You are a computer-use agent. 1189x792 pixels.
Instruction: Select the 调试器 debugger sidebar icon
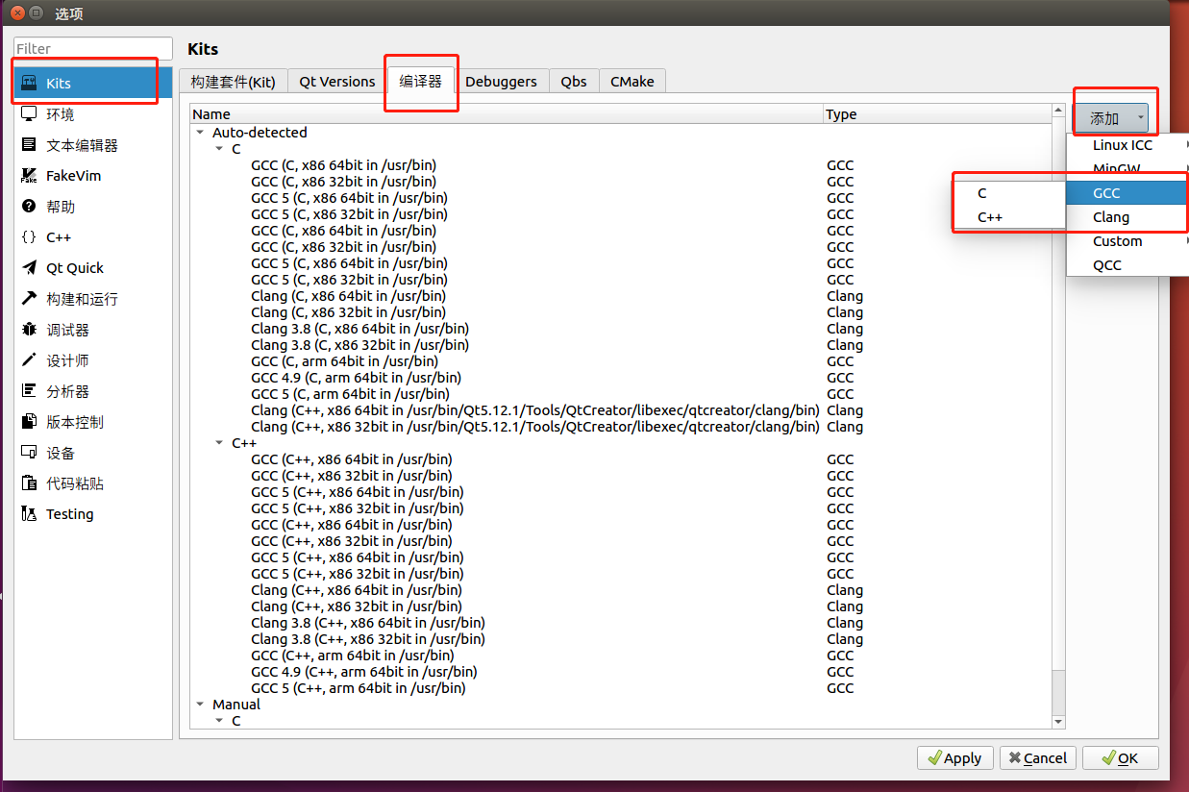[29, 329]
